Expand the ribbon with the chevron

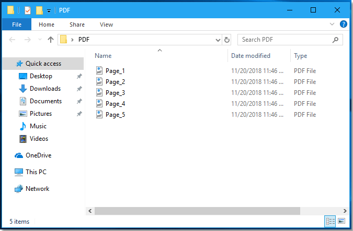click(x=332, y=25)
